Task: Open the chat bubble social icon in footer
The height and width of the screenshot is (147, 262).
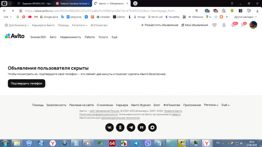Action: (x=152, y=128)
